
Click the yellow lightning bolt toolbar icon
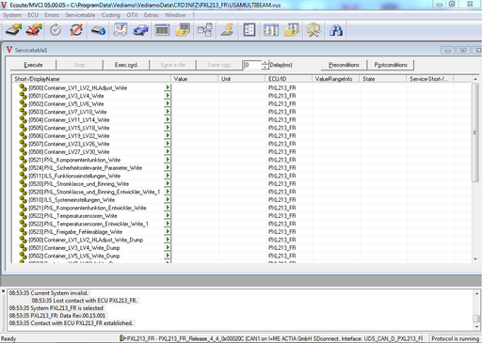point(227,30)
